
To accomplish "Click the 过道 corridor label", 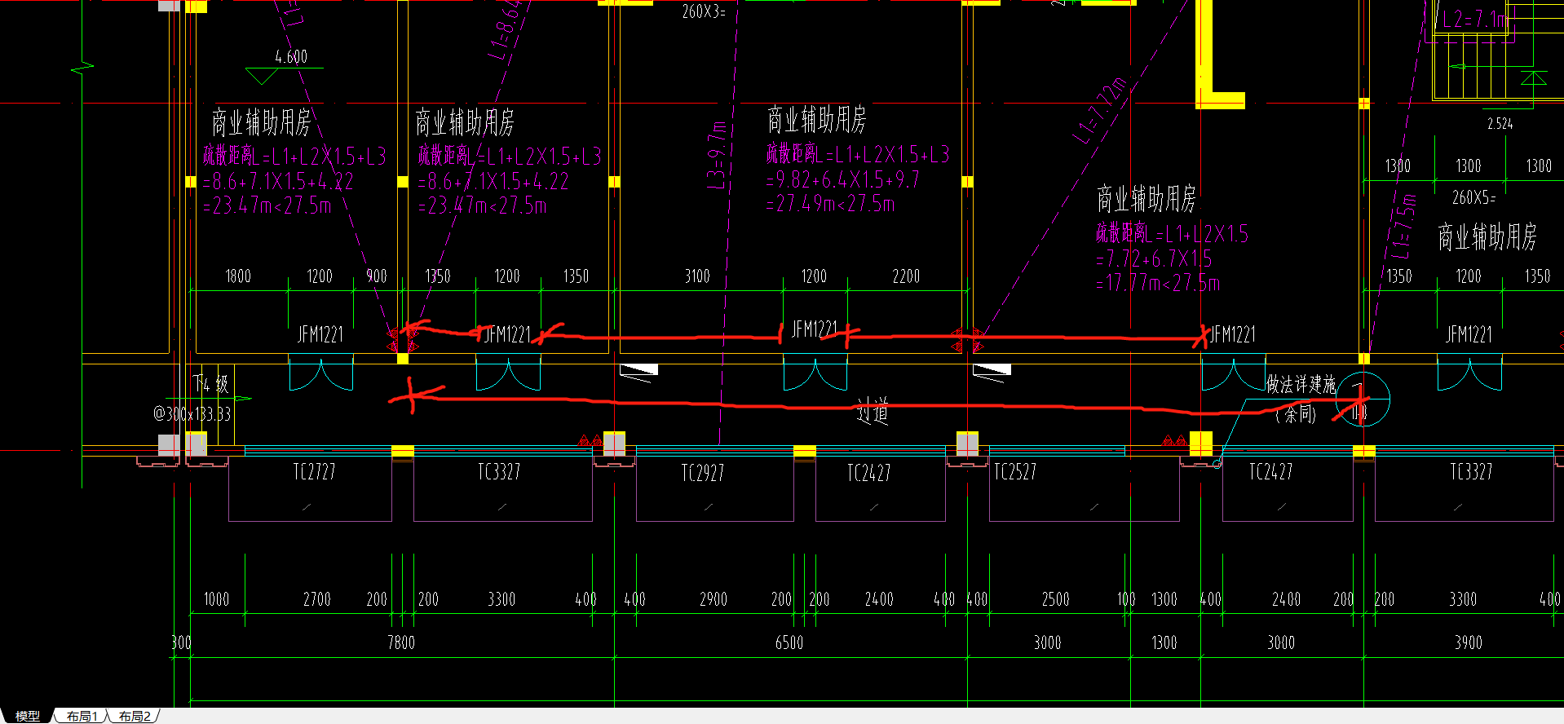I will pos(873,412).
